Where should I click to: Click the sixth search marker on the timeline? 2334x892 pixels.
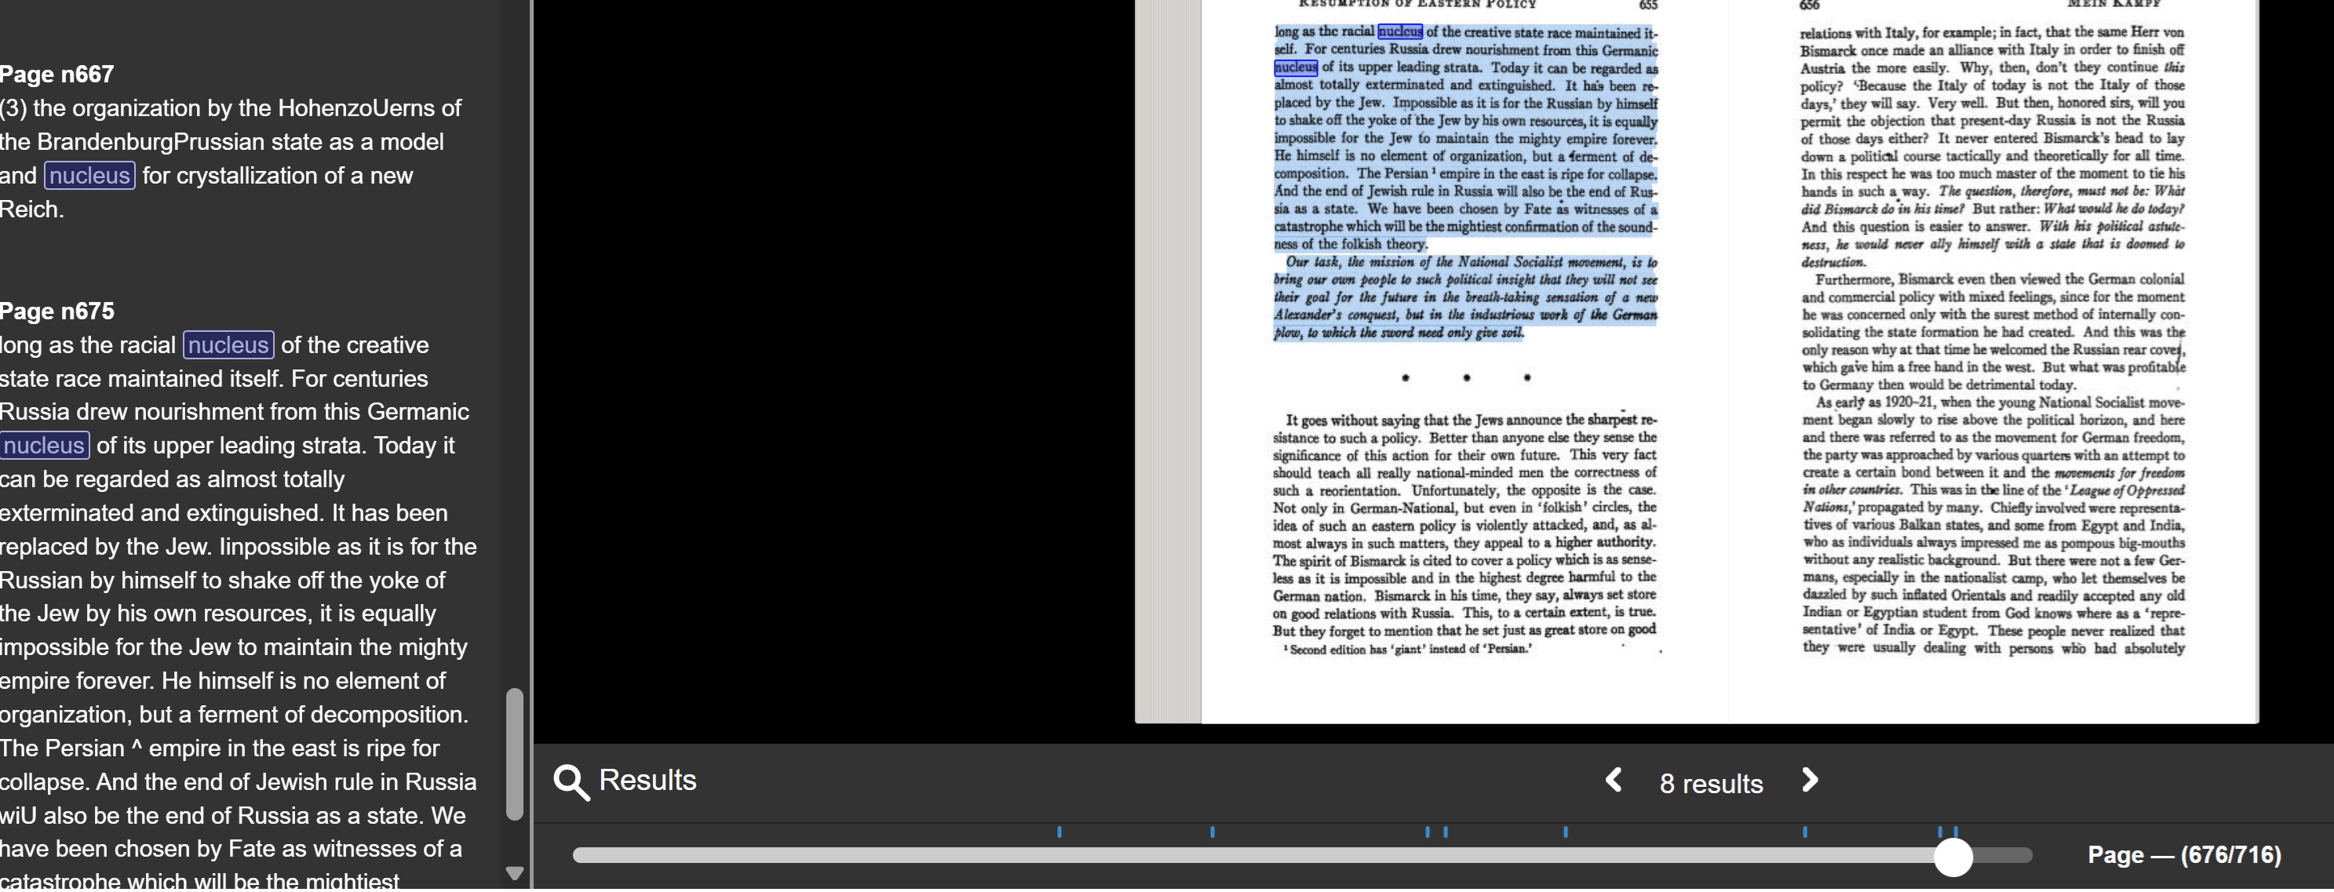(1805, 832)
